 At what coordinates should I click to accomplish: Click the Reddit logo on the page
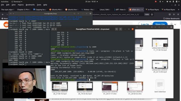coord(6,24)
